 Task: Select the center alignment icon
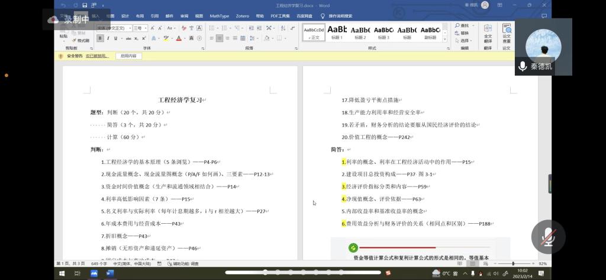coord(220,38)
